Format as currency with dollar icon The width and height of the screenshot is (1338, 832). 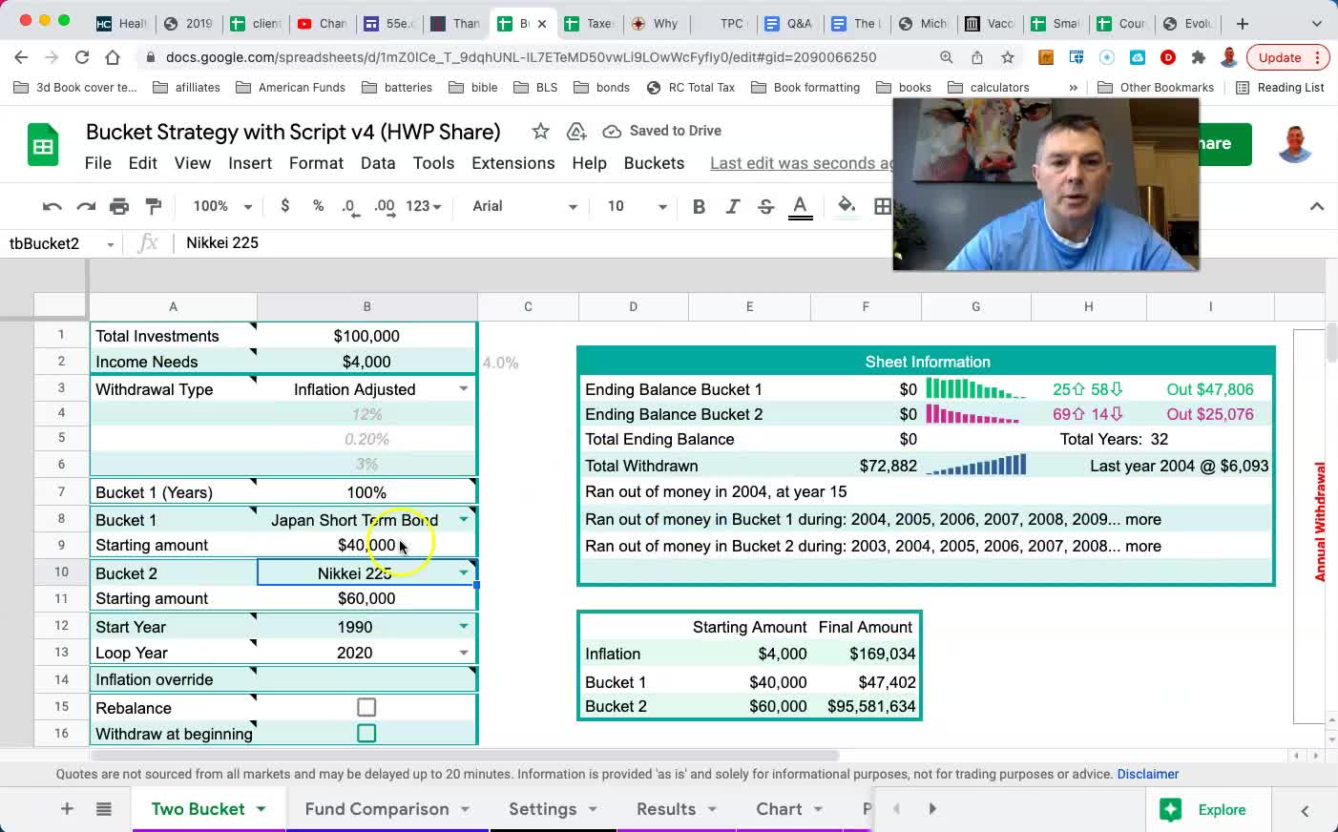tap(284, 206)
